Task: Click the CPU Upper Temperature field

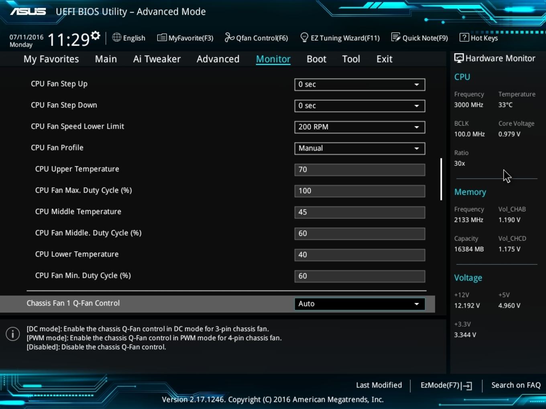Action: tap(360, 170)
